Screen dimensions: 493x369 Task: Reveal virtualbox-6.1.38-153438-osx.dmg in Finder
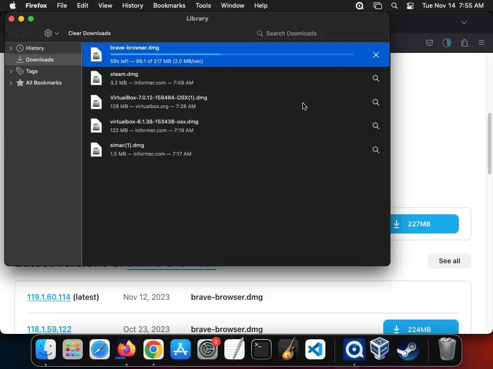click(376, 126)
